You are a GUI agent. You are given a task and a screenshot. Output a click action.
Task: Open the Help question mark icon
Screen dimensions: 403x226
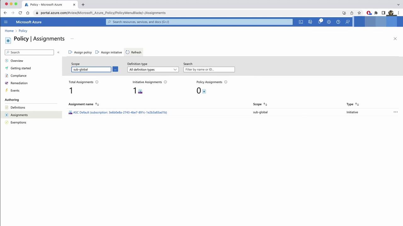click(338, 22)
